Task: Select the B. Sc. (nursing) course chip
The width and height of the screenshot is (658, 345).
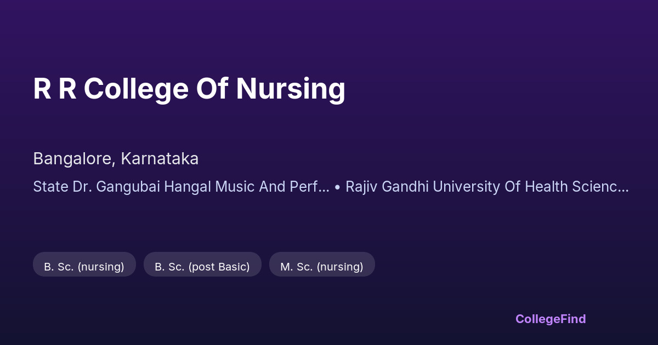Action: click(84, 267)
